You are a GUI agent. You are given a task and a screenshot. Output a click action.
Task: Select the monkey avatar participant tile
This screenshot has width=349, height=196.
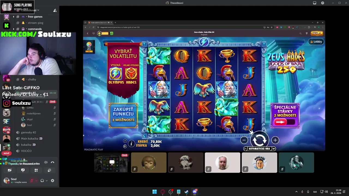pos(149,163)
